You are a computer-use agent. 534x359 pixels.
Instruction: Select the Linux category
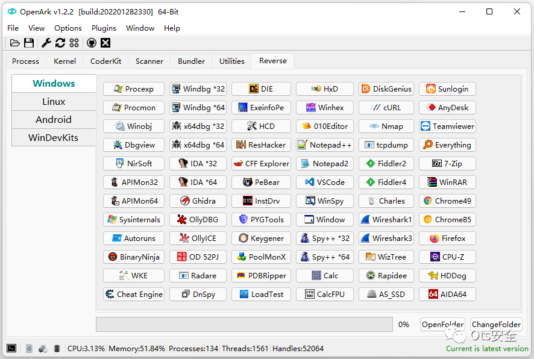tap(54, 101)
